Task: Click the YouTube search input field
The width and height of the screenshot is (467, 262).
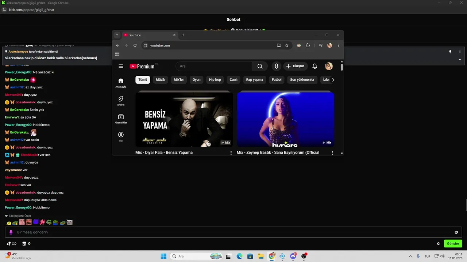Action: pyautogui.click(x=214, y=66)
